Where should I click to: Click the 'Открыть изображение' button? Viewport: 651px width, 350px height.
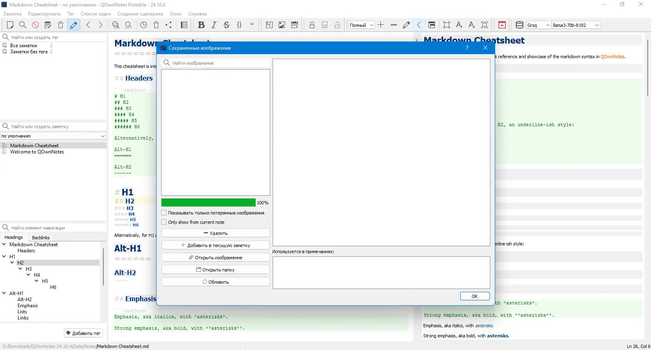[x=216, y=258]
